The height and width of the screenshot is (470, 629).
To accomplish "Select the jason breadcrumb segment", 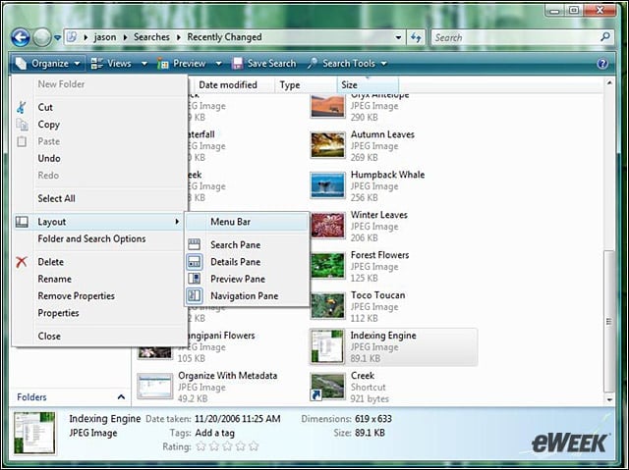I will 105,37.
